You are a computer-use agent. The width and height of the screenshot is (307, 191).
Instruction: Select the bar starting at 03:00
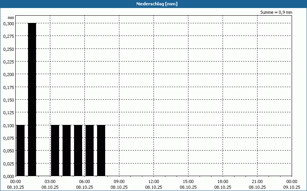[55, 151]
